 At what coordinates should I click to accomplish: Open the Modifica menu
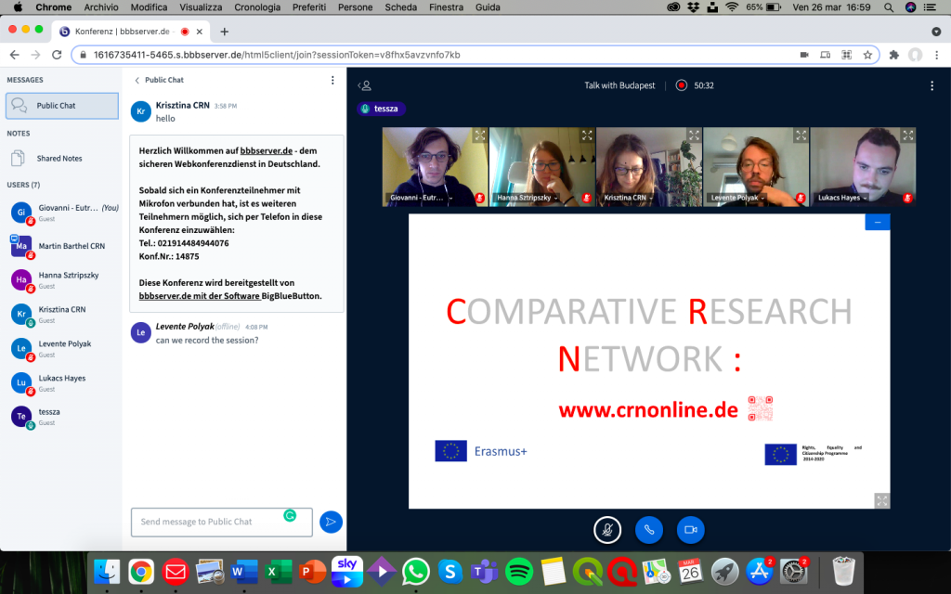(x=149, y=7)
